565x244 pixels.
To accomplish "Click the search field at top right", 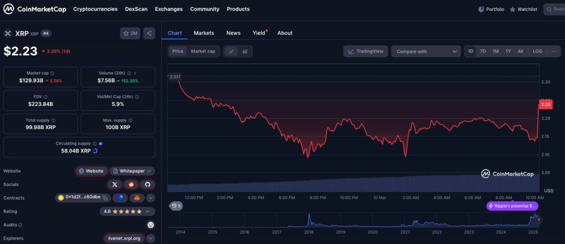I will tap(555, 9).
